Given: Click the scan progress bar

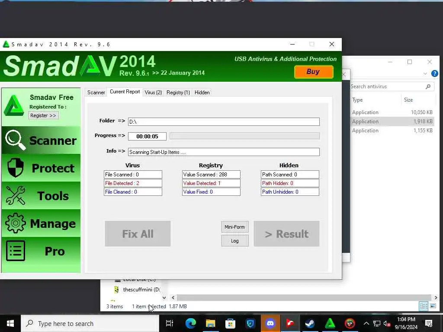Looking at the screenshot, I should pyautogui.click(x=244, y=136).
